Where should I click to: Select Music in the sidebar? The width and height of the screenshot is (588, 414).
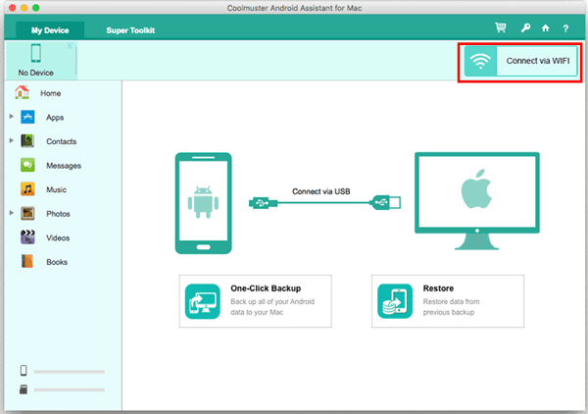pyautogui.click(x=56, y=189)
